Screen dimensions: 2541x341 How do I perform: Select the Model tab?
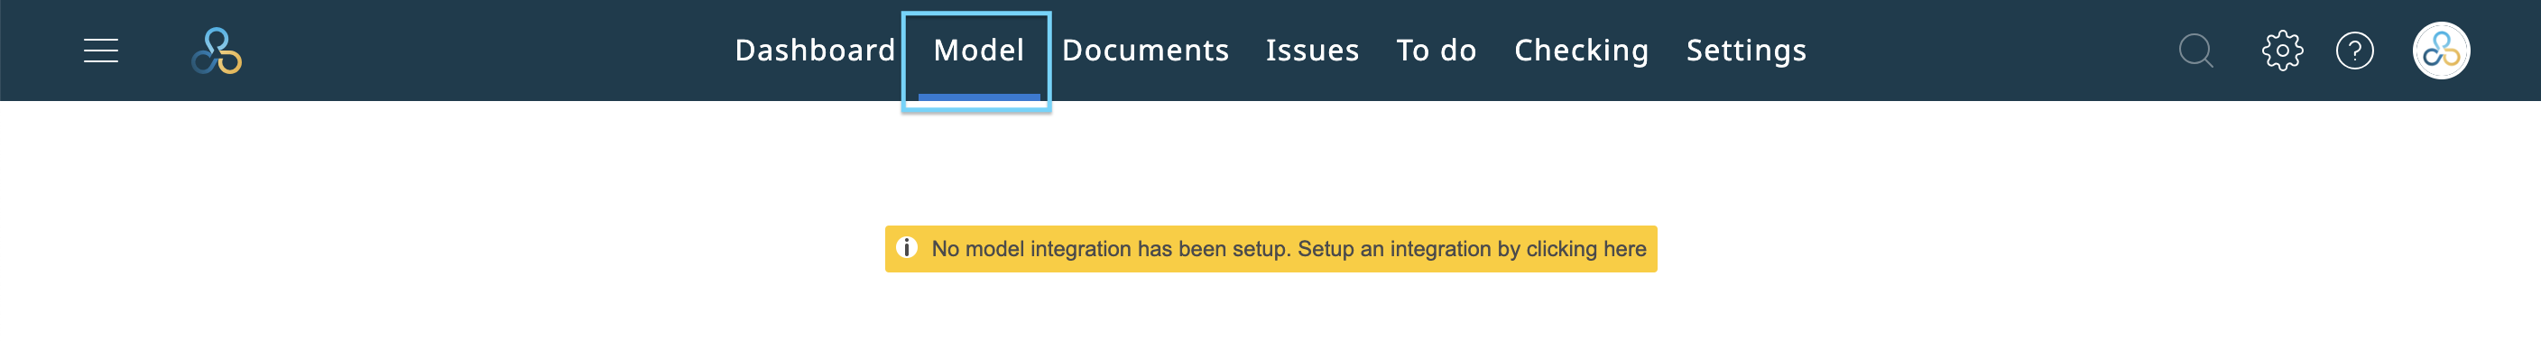point(978,51)
